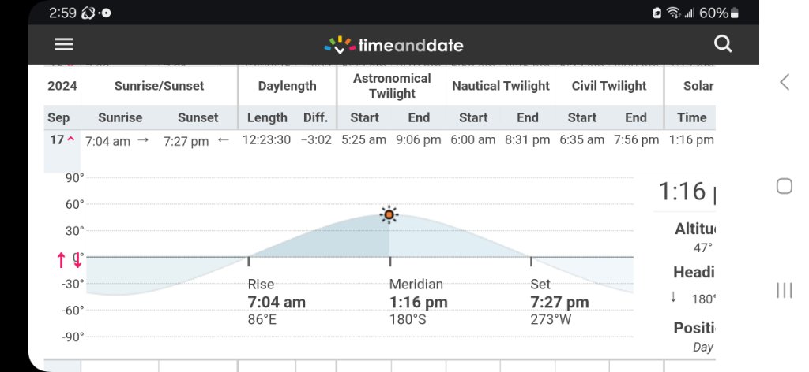Tap the pink up arrow on graph
Image resolution: width=809 pixels, height=372 pixels.
pyautogui.click(x=61, y=260)
